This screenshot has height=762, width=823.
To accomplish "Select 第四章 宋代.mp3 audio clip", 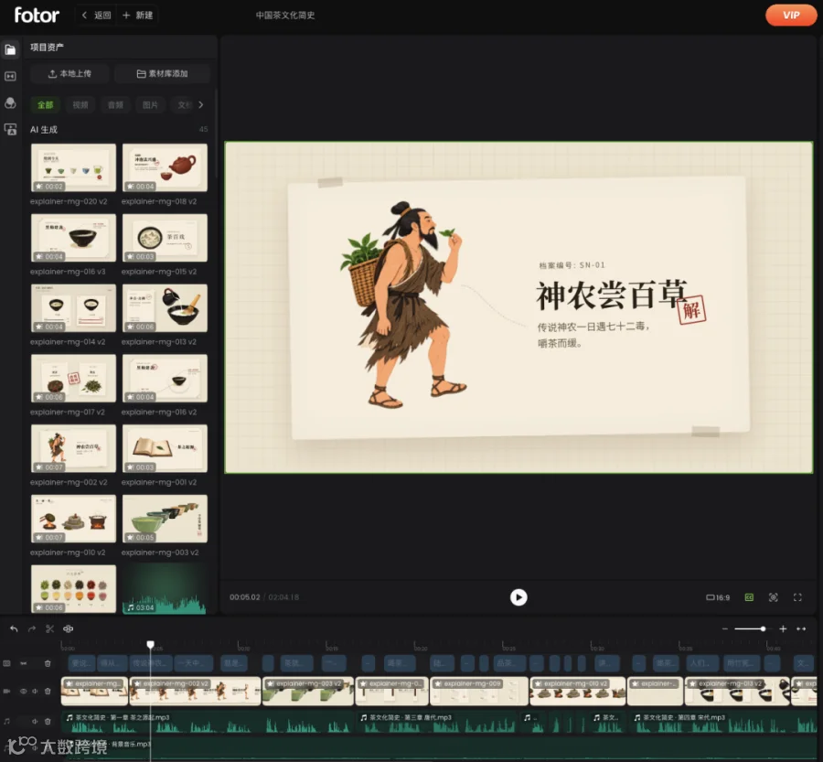I will (725, 723).
